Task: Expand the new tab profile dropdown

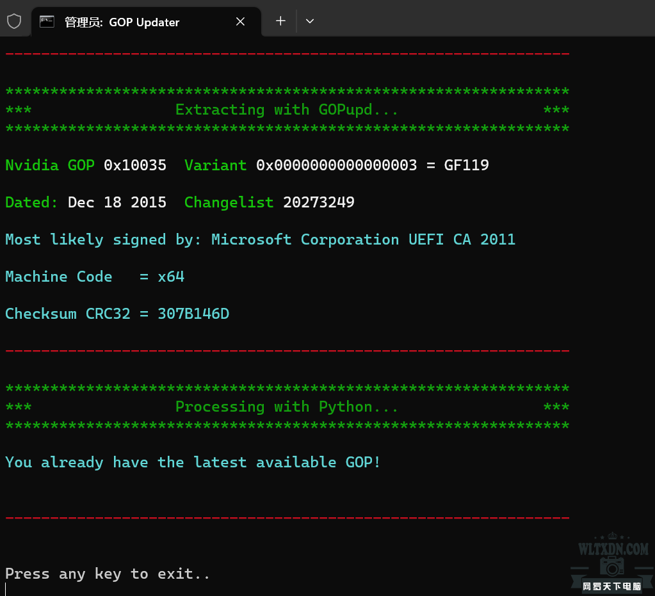Action: [309, 21]
